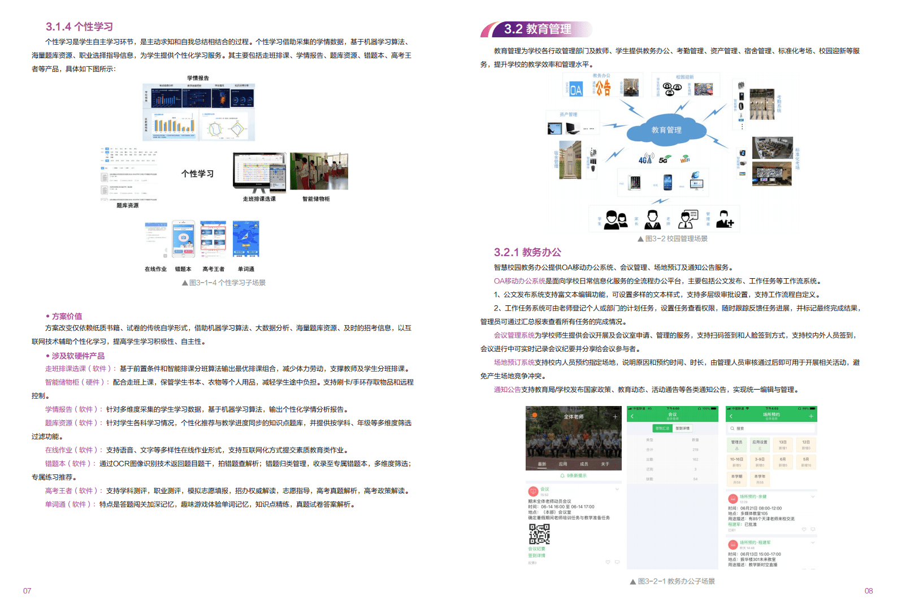Click 本学期 tile

point(736,479)
